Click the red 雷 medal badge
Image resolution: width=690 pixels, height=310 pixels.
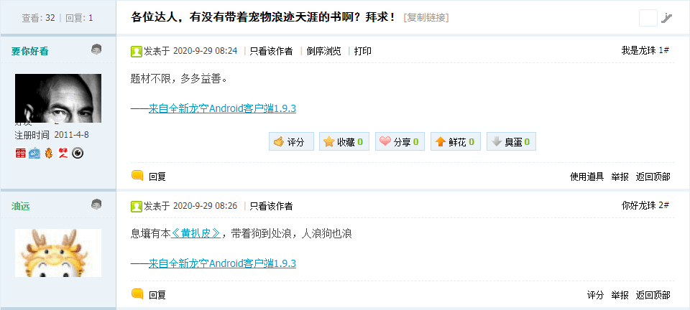click(x=20, y=153)
